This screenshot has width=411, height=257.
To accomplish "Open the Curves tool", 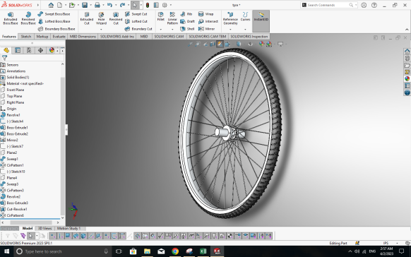I will point(245,16).
